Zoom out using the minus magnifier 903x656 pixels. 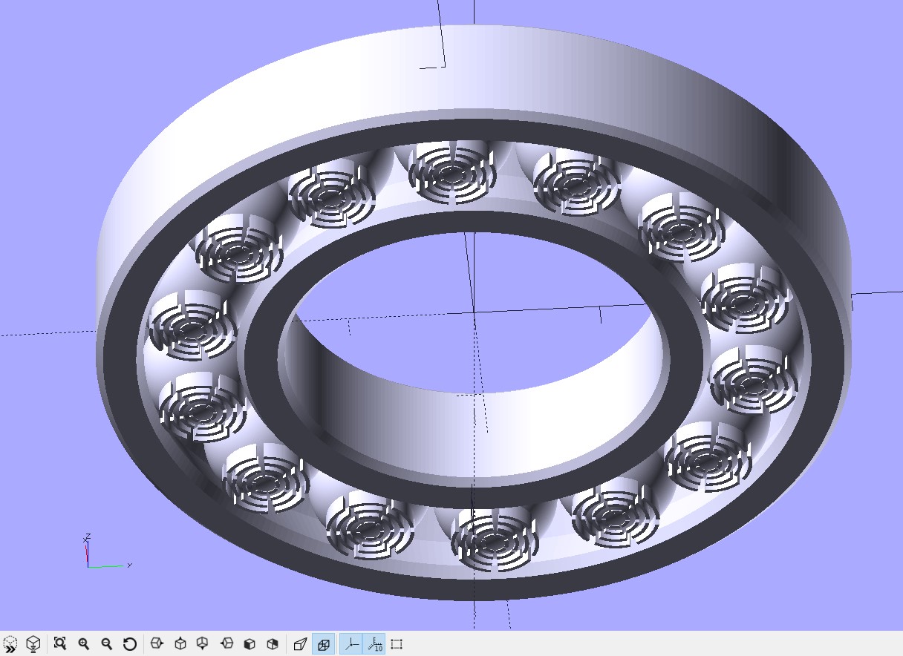[106, 643]
